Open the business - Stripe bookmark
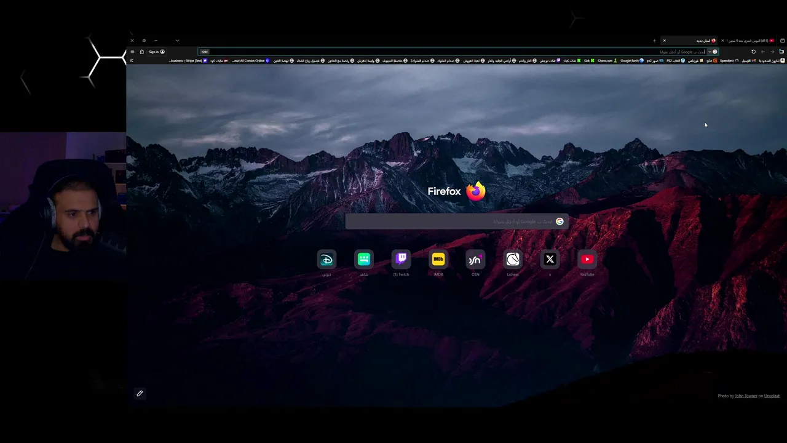787x443 pixels. coord(189,61)
